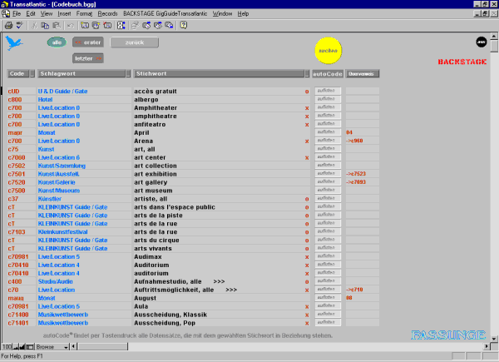Click the small button beside Schlagwort header
Screen dimensions: 499x362
point(127,73)
